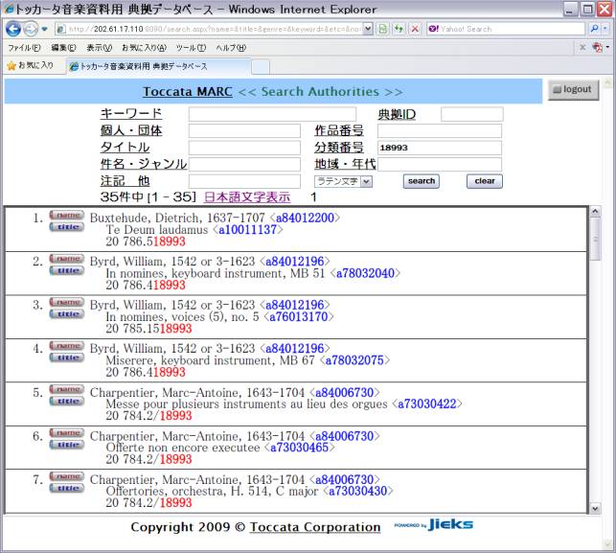Click the name icon for result 5
The height and width of the screenshot is (553, 616).
[66, 389]
